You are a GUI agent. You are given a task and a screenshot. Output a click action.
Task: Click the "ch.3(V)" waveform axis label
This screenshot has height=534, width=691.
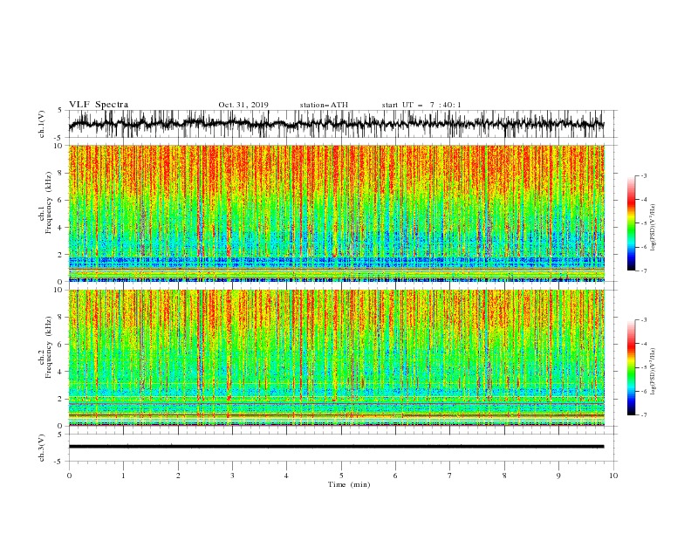(42, 448)
